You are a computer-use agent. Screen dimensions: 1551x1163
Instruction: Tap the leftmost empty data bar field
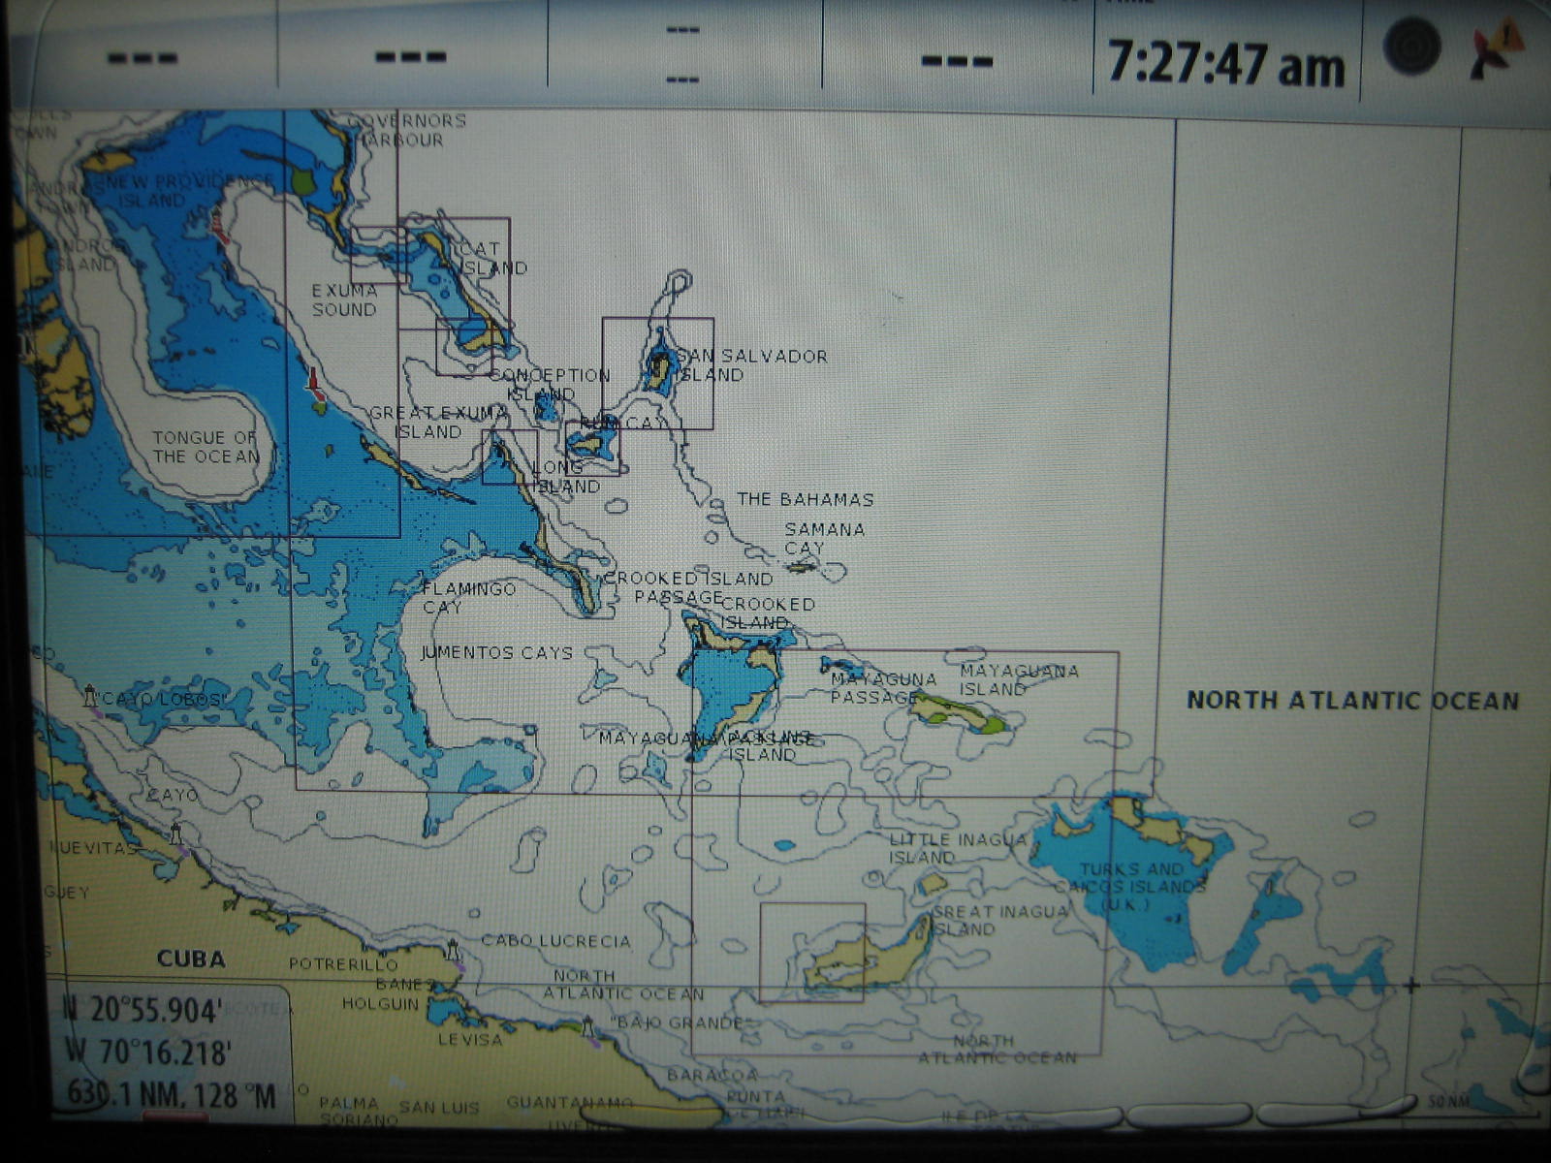(142, 58)
